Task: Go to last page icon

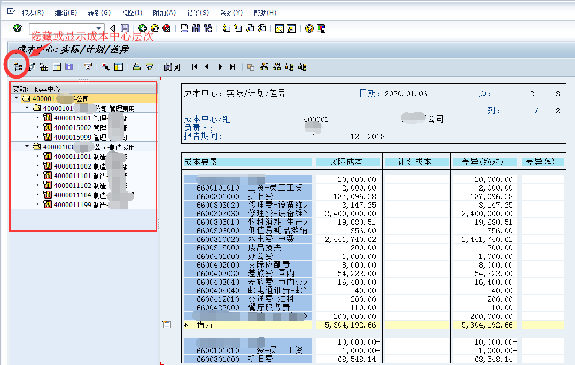Action: [x=262, y=28]
